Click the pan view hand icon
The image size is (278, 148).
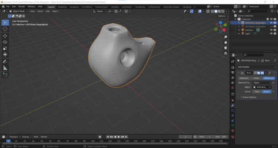point(226,42)
